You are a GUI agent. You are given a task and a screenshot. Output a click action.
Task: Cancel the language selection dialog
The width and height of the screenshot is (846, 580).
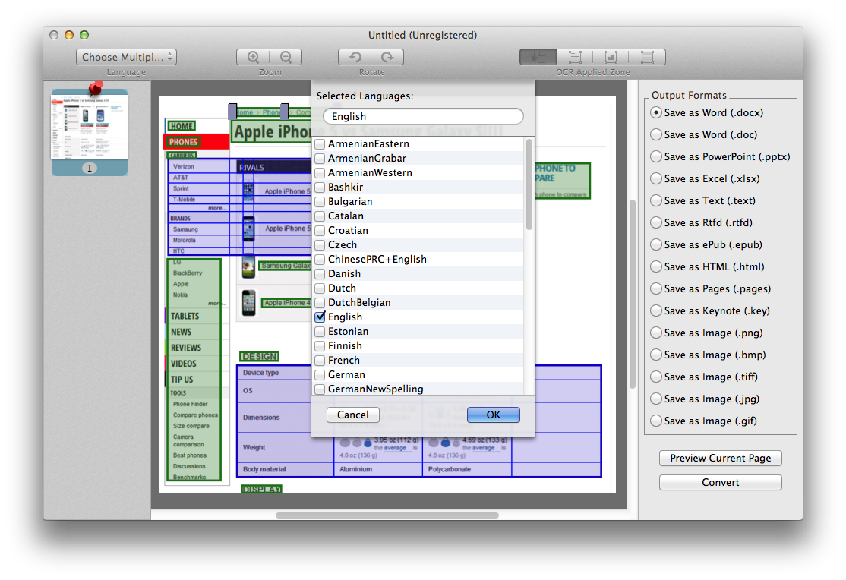pyautogui.click(x=353, y=415)
